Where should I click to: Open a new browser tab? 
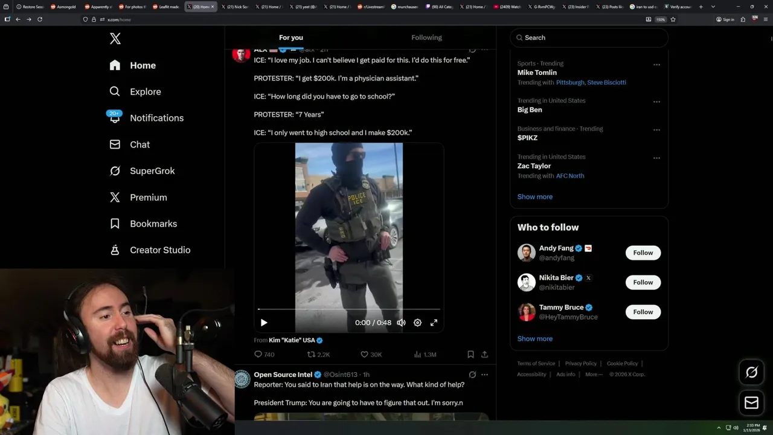pyautogui.click(x=701, y=7)
